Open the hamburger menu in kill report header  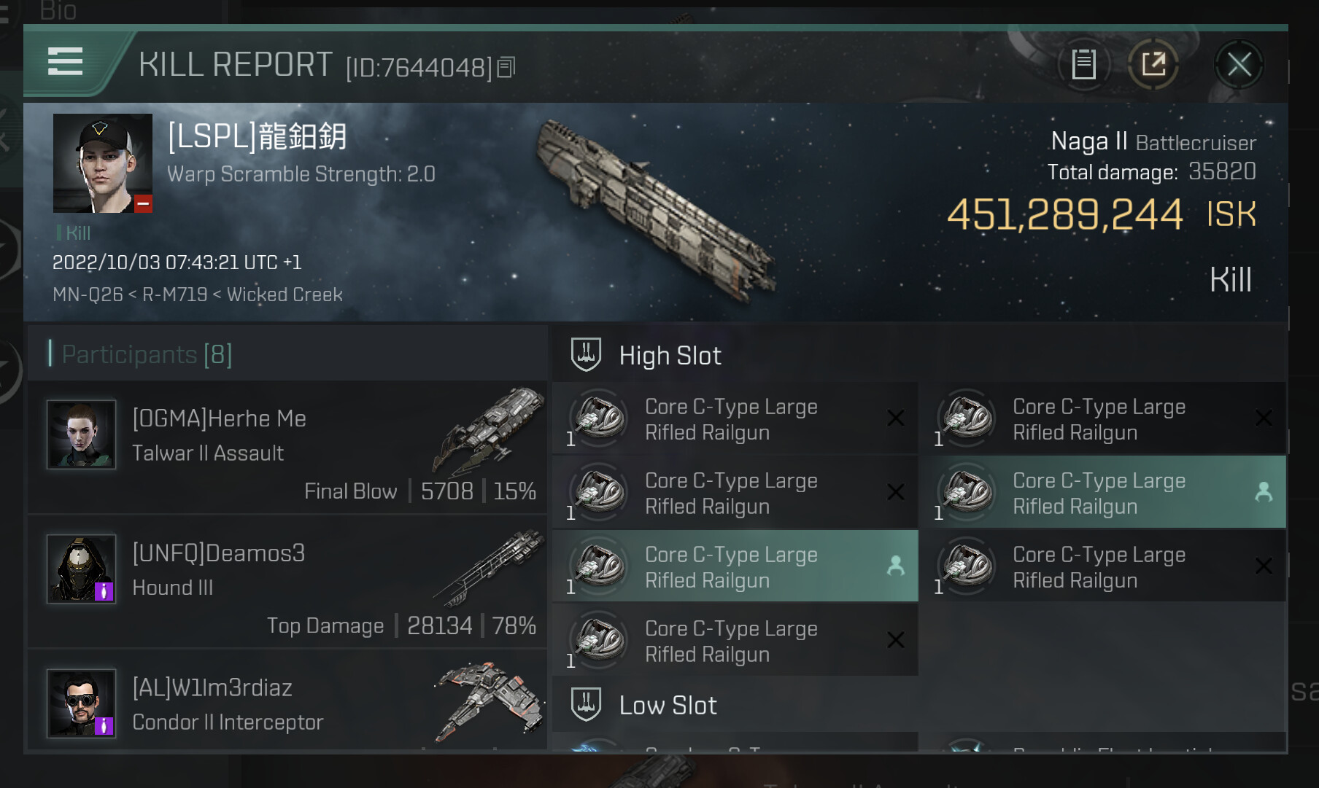coord(65,62)
